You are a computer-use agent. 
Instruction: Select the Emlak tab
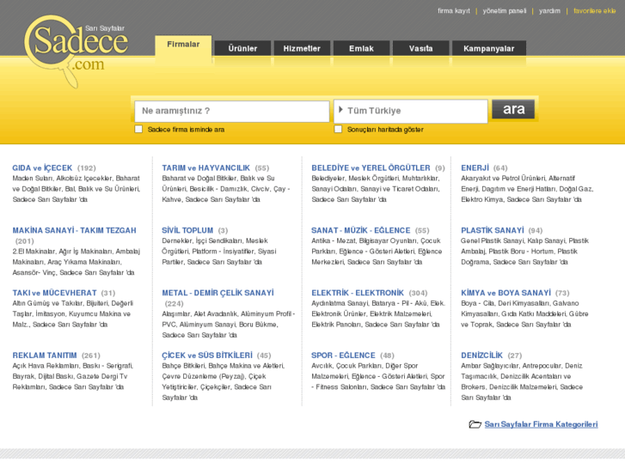(x=361, y=49)
